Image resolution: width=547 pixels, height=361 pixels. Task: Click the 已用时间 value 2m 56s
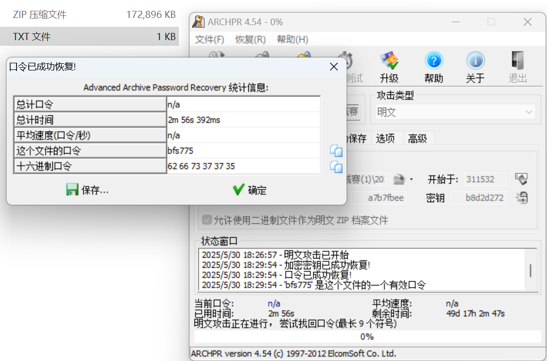[x=281, y=314]
